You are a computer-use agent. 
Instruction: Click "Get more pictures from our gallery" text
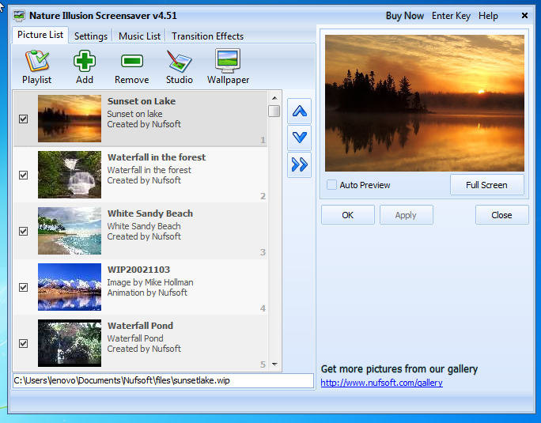point(399,369)
